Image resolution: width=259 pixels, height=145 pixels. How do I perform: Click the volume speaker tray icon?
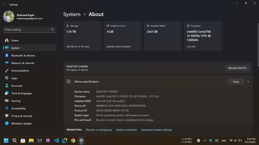click(x=235, y=141)
